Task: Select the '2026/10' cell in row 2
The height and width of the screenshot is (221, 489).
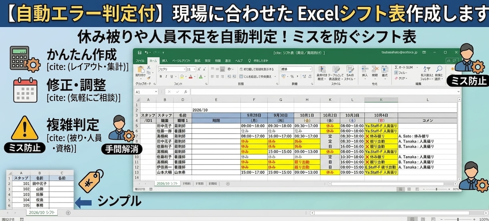Action: point(216,109)
